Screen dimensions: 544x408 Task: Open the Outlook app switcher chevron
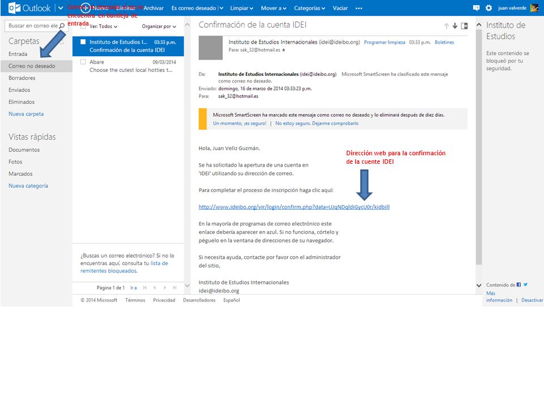pos(61,8)
